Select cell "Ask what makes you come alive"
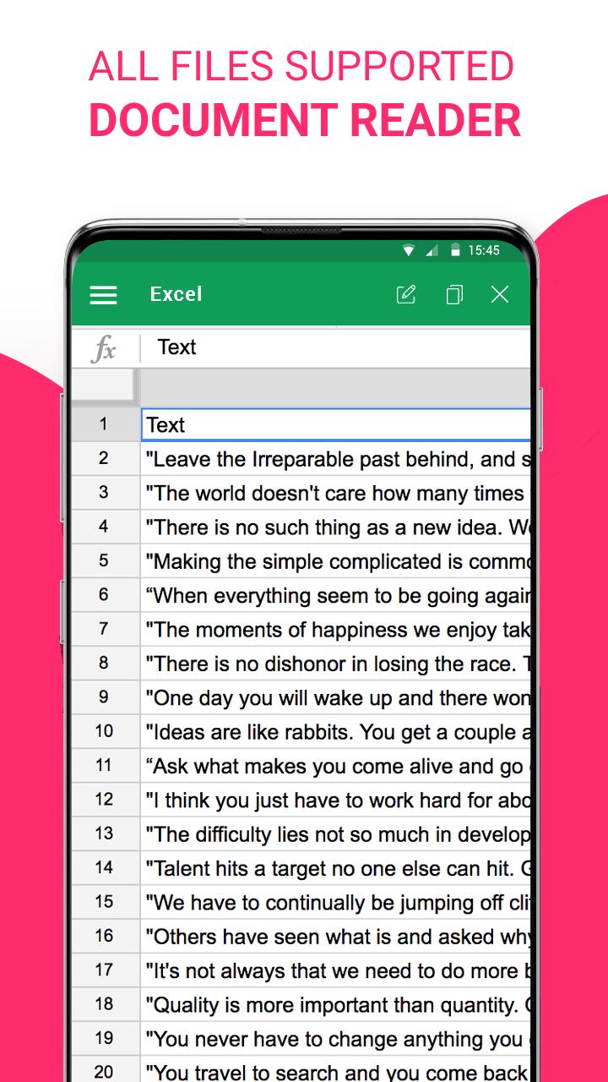This screenshot has height=1082, width=608. 335,766
